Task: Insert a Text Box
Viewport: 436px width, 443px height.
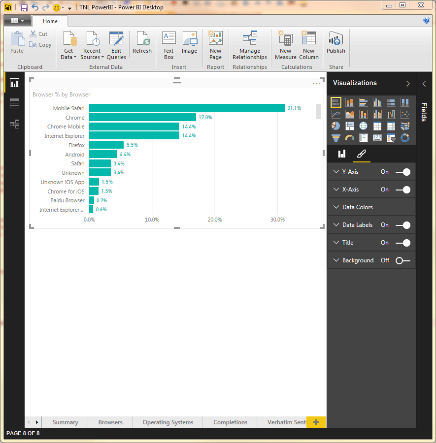Action: (168, 45)
